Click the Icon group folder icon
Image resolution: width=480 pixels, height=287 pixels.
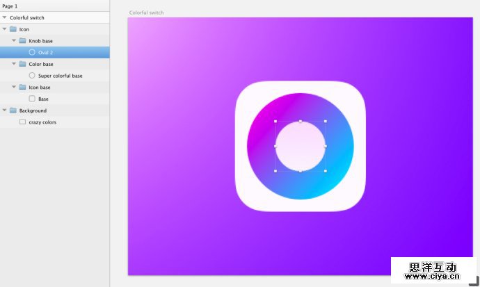[x=13, y=29]
